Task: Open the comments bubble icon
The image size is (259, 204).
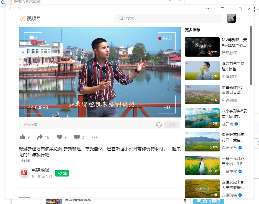Action: (77, 137)
